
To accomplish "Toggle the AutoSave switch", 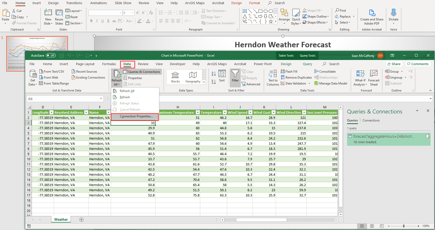I will pyautogui.click(x=51, y=56).
